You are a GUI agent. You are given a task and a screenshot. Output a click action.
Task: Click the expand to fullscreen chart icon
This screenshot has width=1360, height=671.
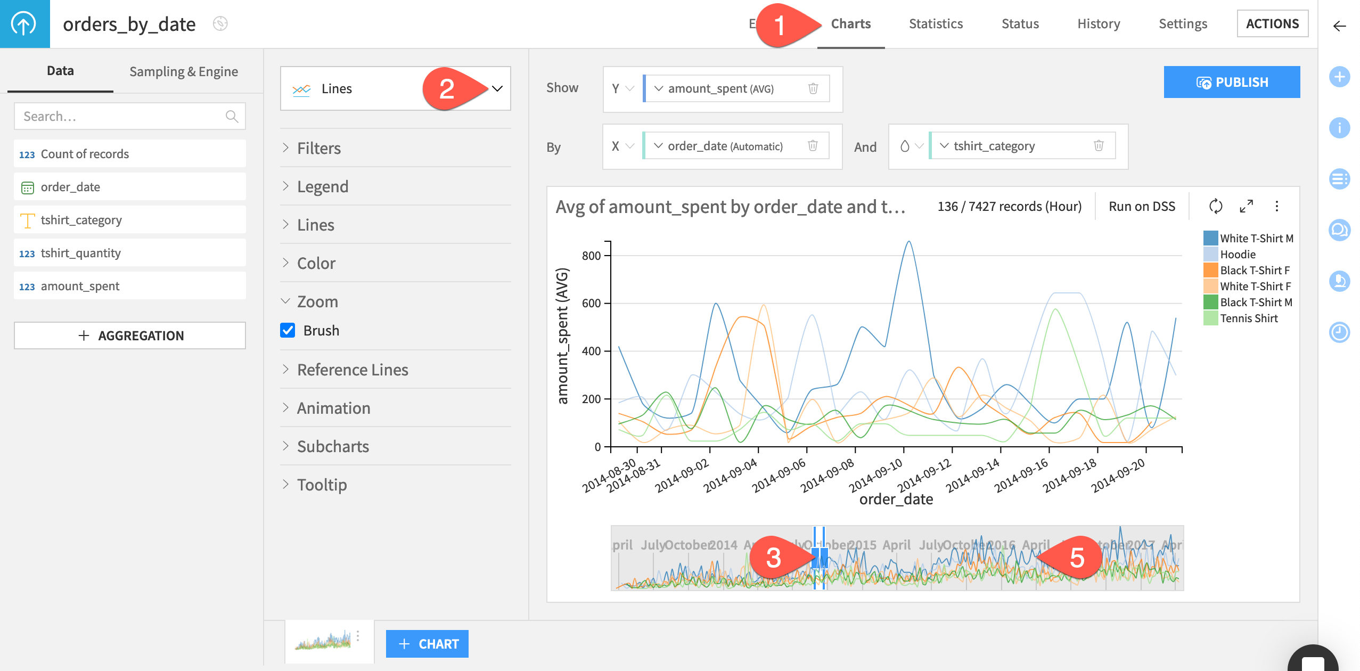(x=1247, y=206)
